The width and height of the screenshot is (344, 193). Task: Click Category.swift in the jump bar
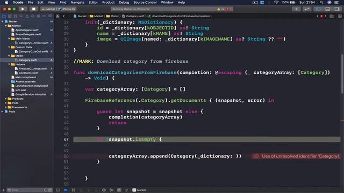click(x=133, y=16)
